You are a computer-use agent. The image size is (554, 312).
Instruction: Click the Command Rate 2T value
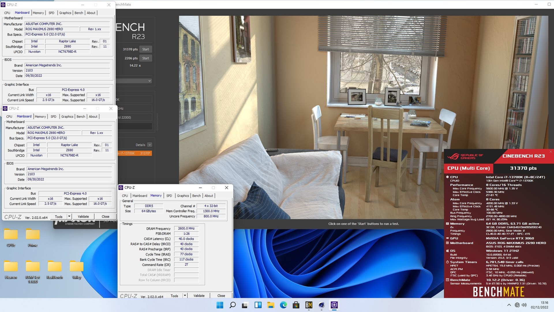click(x=186, y=265)
